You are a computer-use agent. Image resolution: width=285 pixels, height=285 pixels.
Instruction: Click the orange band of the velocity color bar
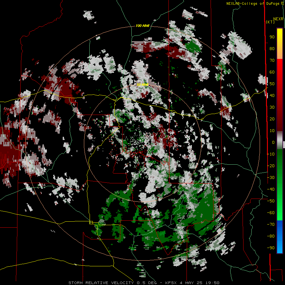coord(280,54)
